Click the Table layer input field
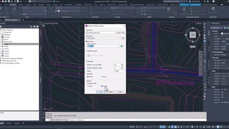Image resolution: width=229 pixels, height=129 pixels. (103, 38)
